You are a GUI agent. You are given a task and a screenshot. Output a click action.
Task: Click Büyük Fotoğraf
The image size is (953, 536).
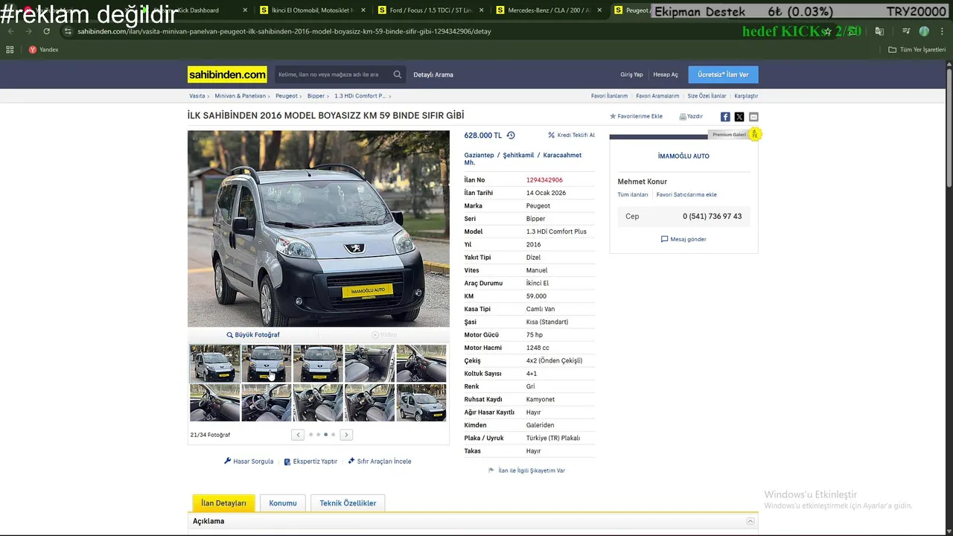(x=253, y=335)
